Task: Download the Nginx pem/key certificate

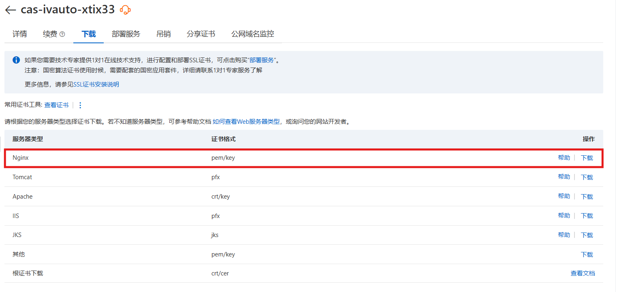Action: [587, 158]
